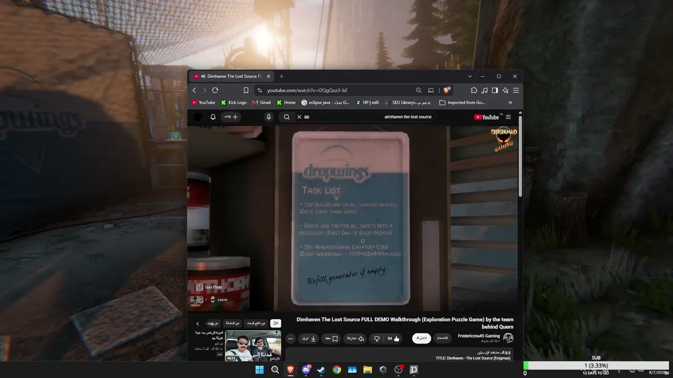Screen dimensions: 673x378
Task: Open more actions three-dot menu
Action: (x=290, y=339)
